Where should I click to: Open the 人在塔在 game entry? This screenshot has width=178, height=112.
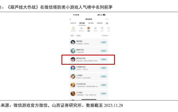[89, 76]
